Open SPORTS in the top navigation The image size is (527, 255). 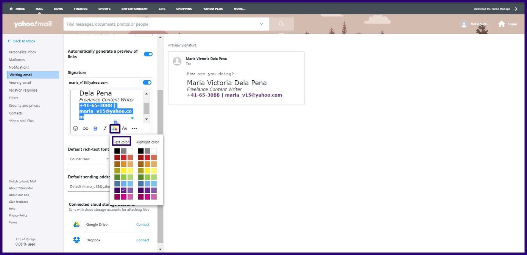click(104, 9)
